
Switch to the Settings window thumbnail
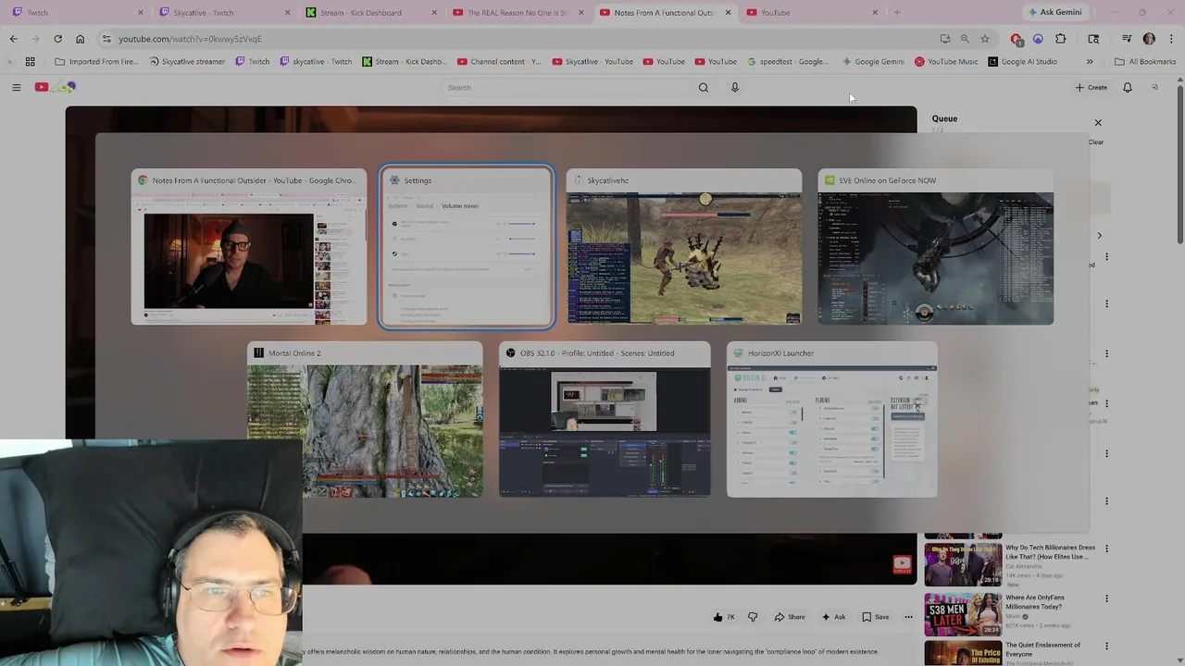(467, 247)
